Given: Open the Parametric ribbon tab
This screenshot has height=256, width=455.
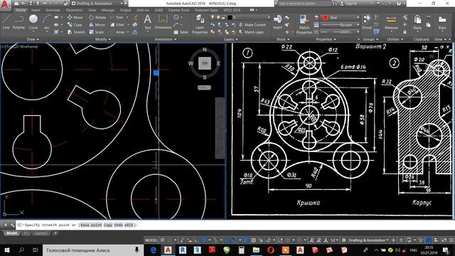Looking at the screenshot, I should click(x=74, y=10).
